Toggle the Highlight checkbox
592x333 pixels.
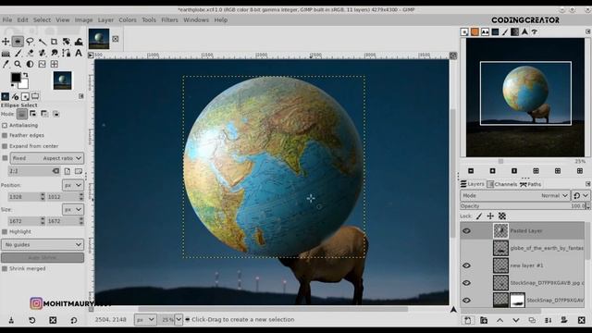click(5, 231)
